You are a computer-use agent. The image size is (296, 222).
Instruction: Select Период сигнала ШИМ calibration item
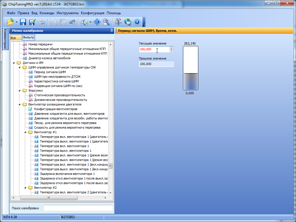(x=50, y=72)
